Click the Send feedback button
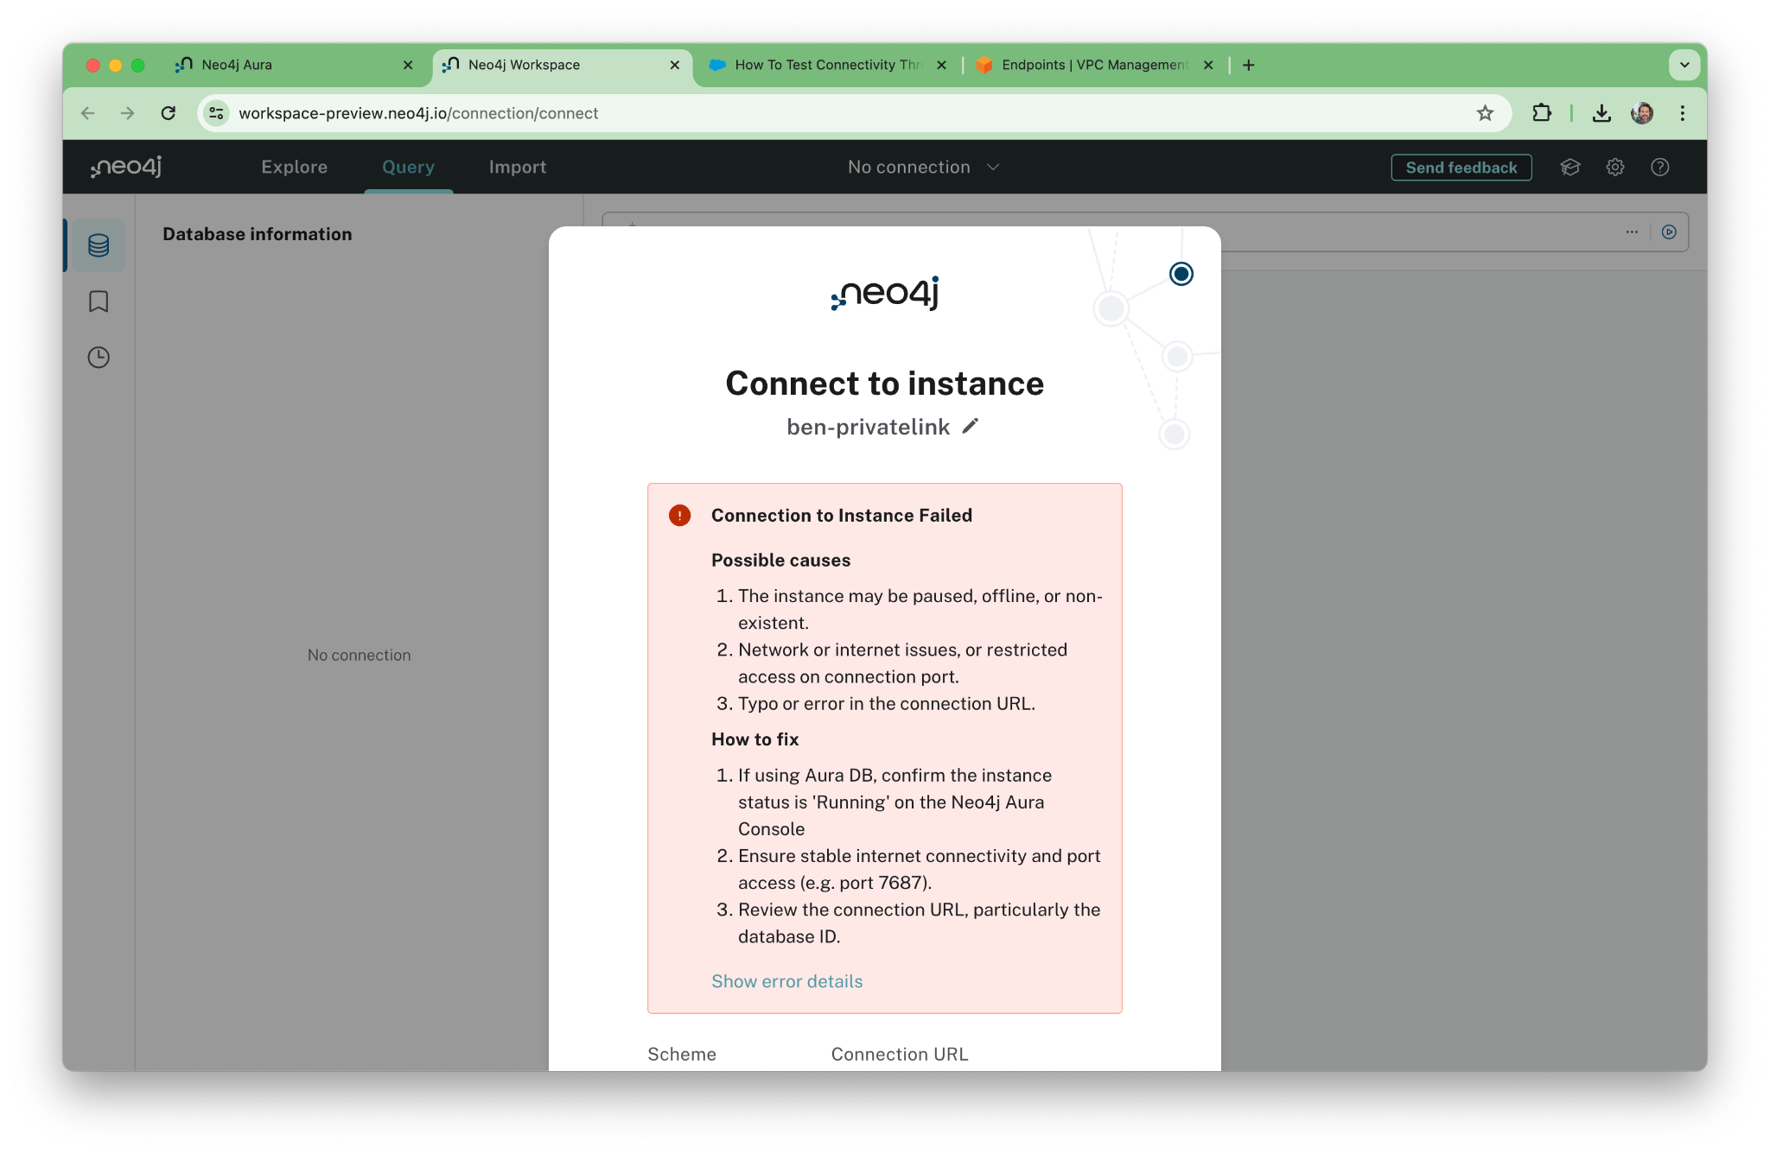1770x1154 pixels. click(1461, 168)
